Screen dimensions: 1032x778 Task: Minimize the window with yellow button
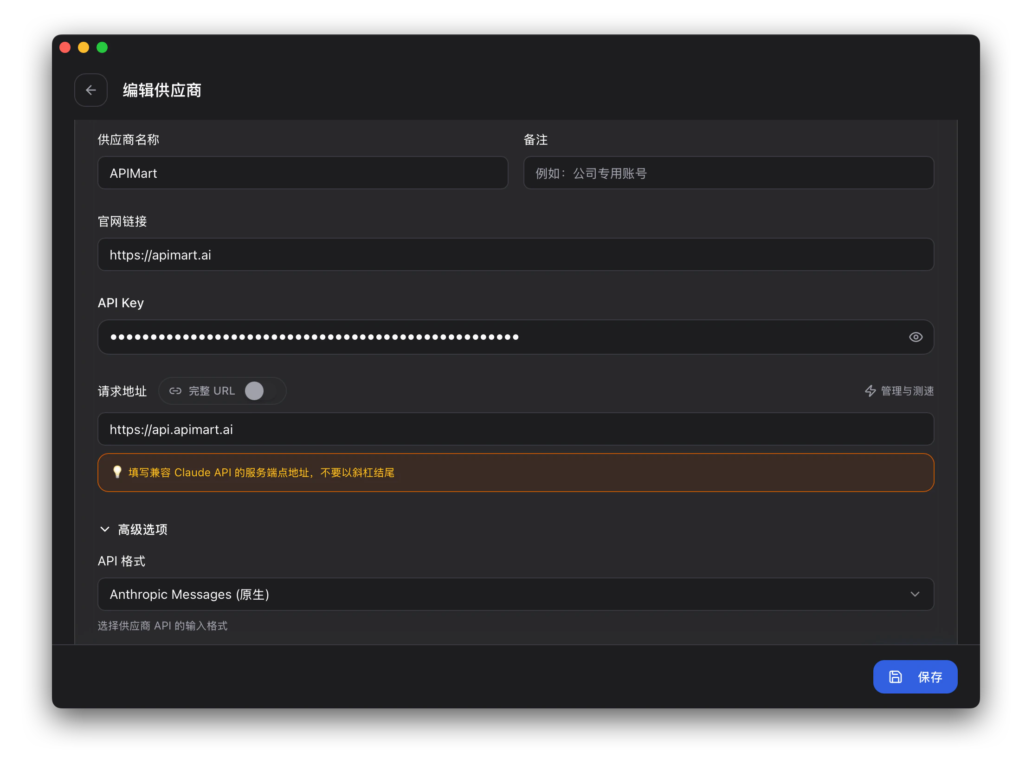click(x=84, y=48)
